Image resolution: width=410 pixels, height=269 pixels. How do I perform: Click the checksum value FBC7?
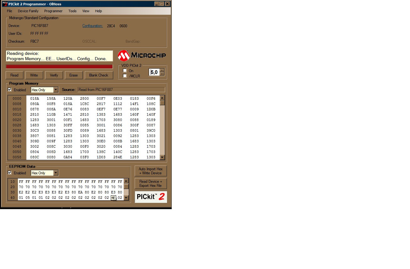(x=35, y=41)
